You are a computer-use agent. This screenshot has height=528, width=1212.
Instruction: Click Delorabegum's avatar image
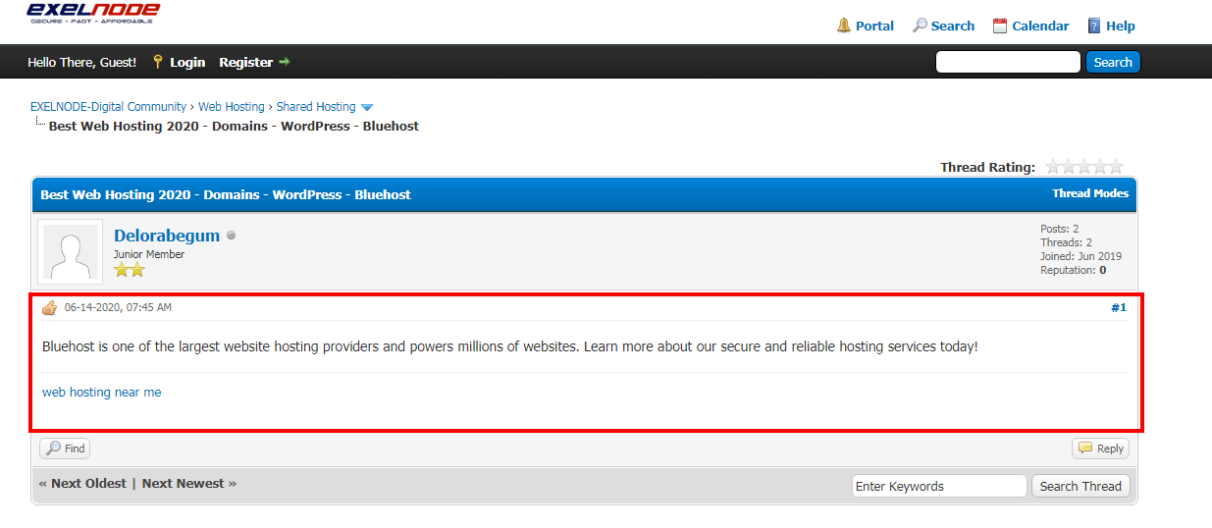[x=70, y=252]
